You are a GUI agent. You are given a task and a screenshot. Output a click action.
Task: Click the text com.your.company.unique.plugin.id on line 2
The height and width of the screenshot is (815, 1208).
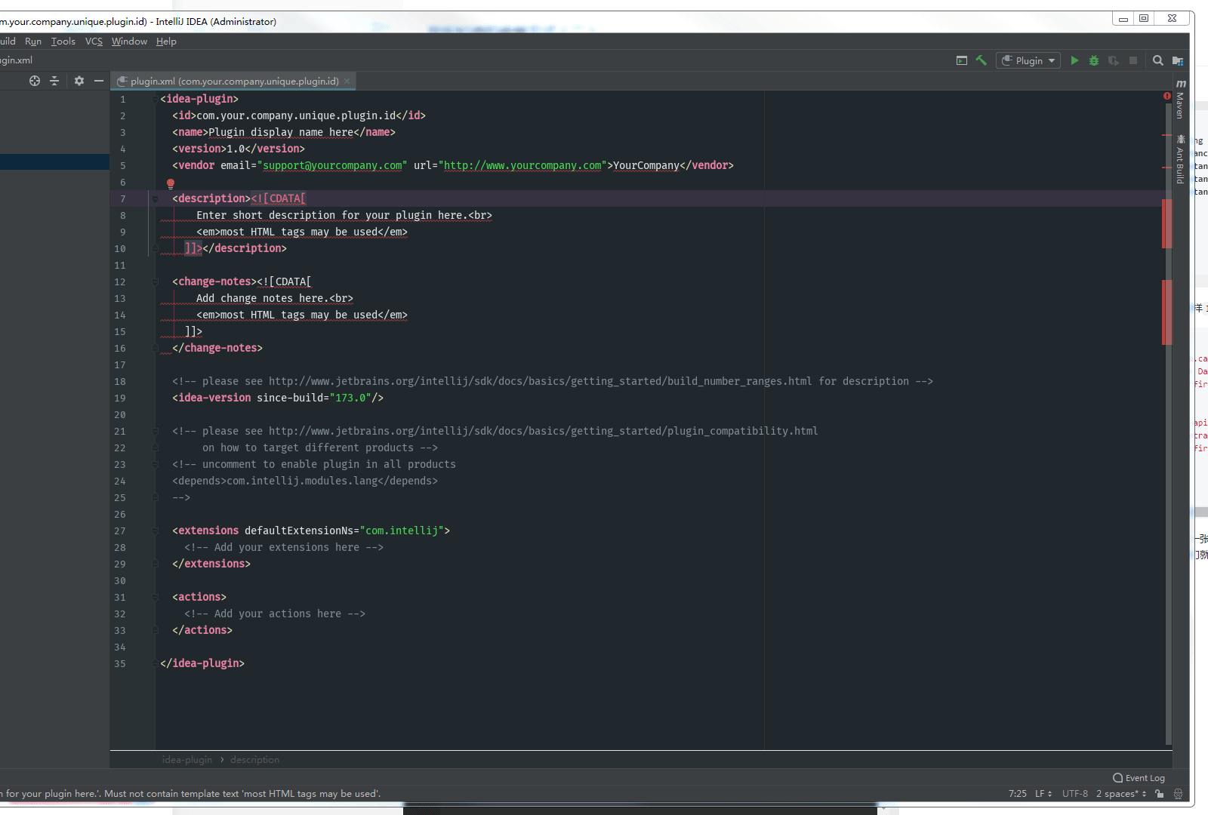(x=296, y=115)
